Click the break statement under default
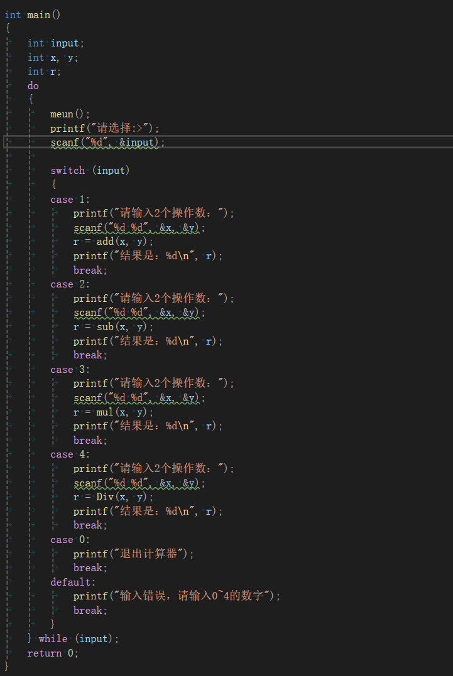The width and height of the screenshot is (453, 676). point(90,611)
